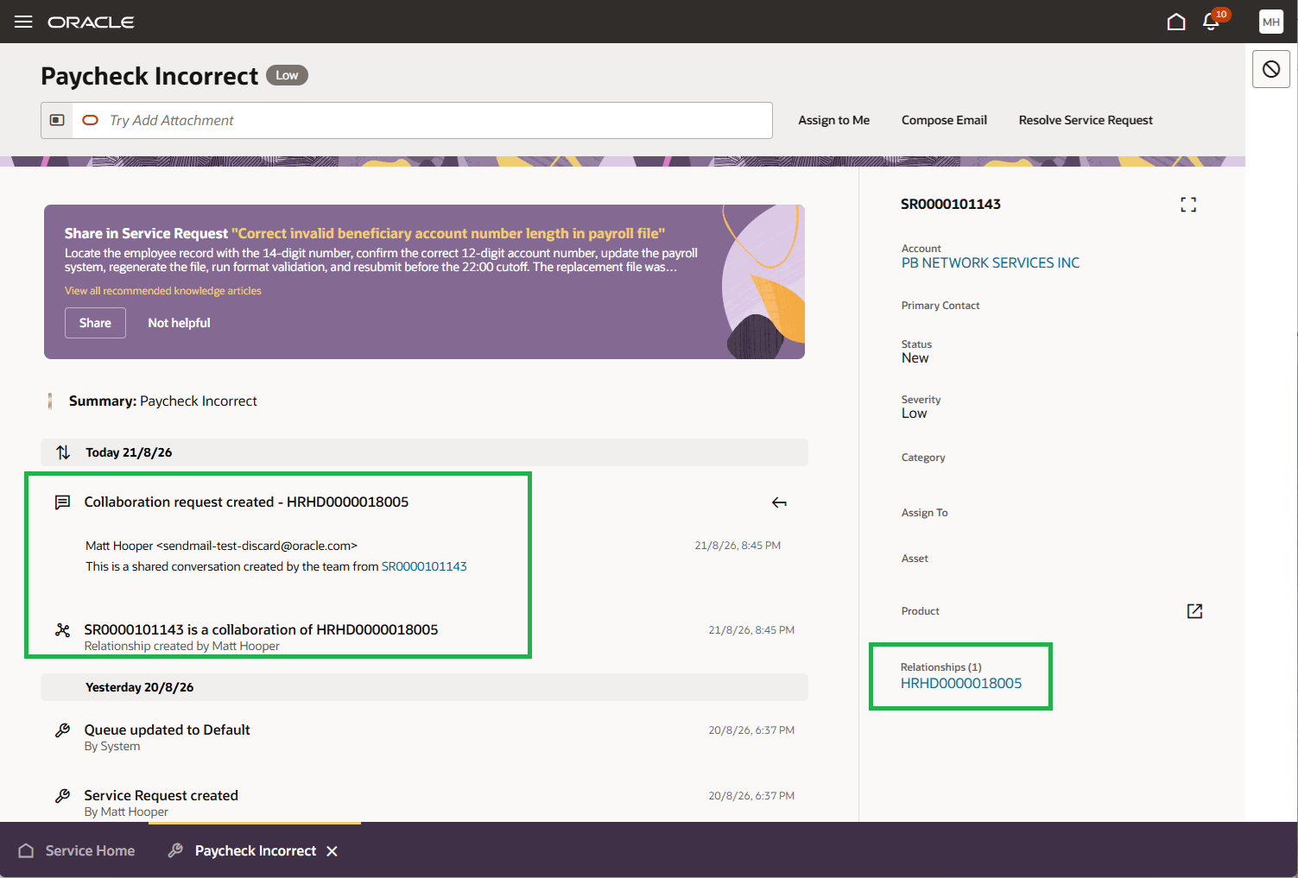Click the action bar panel icon
This screenshot has height=878, width=1298.
[x=57, y=120]
